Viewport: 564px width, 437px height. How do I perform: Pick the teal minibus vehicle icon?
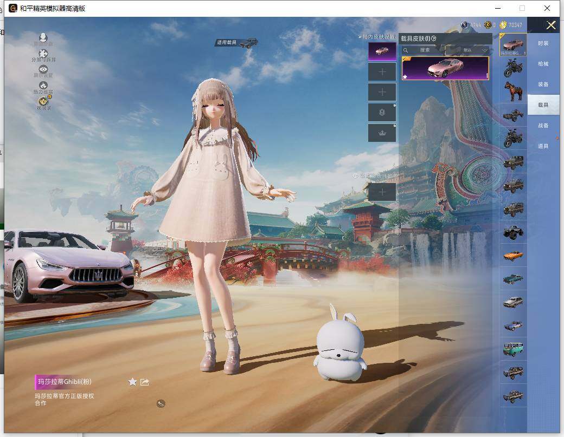coord(512,348)
